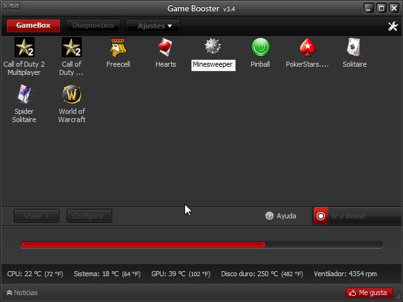Open the green Pinball icon
The image size is (403, 302).
click(260, 47)
